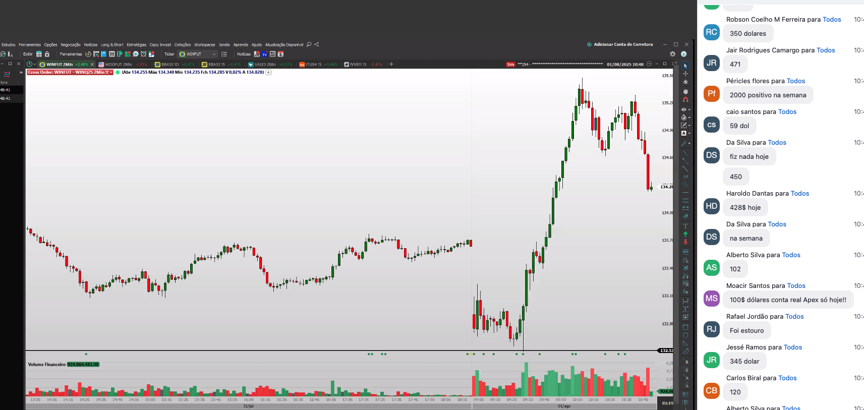The height and width of the screenshot is (410, 864).
Task: Click the blue book icon in Ferramentas toolbar
Action: pyautogui.click(x=103, y=54)
